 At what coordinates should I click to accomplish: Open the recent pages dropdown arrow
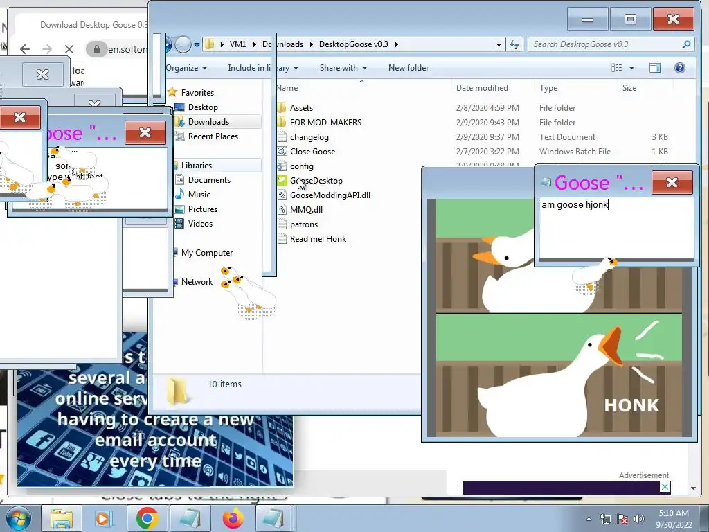[197, 45]
